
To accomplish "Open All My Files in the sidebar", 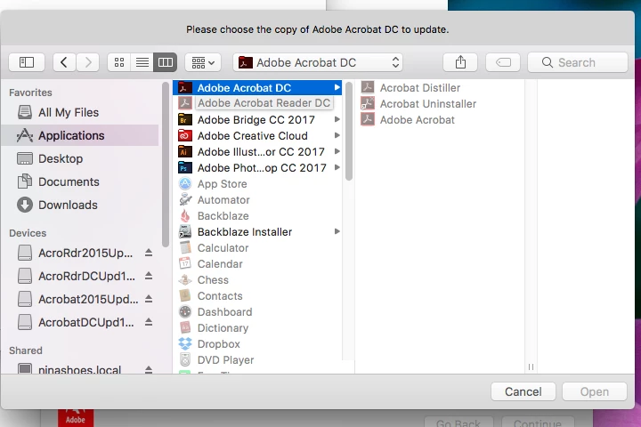I will [80, 112].
